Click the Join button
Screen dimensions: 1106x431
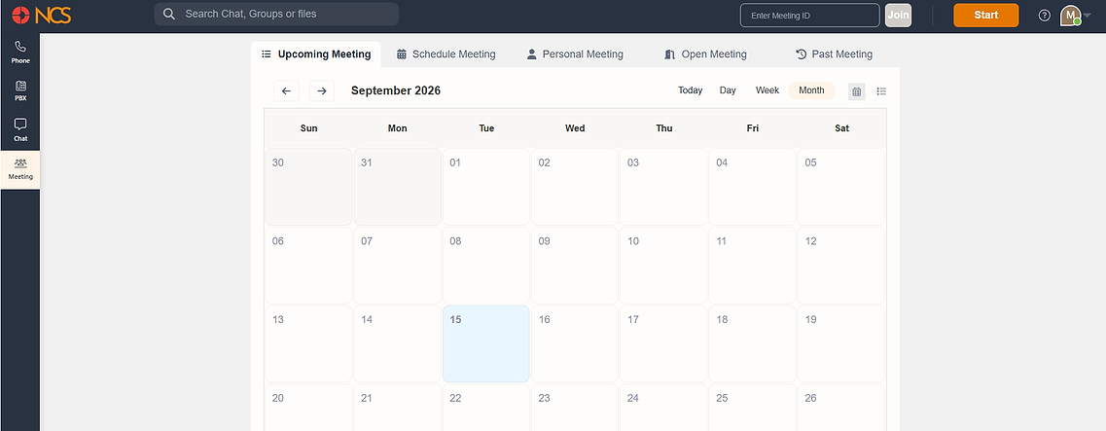tap(898, 15)
